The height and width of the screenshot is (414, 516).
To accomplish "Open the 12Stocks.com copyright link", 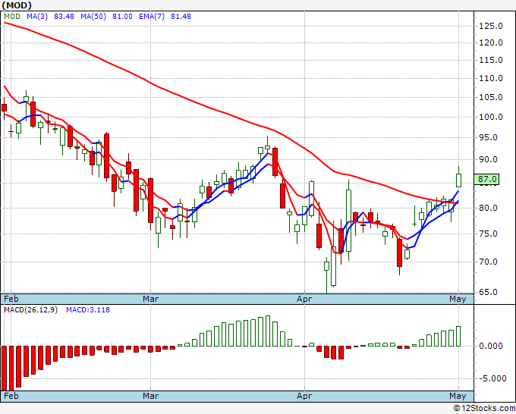I will pos(484,409).
